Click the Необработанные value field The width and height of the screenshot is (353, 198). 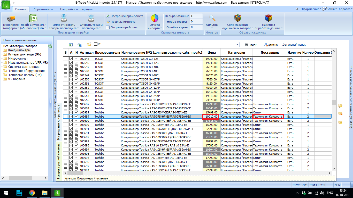point(196,16)
